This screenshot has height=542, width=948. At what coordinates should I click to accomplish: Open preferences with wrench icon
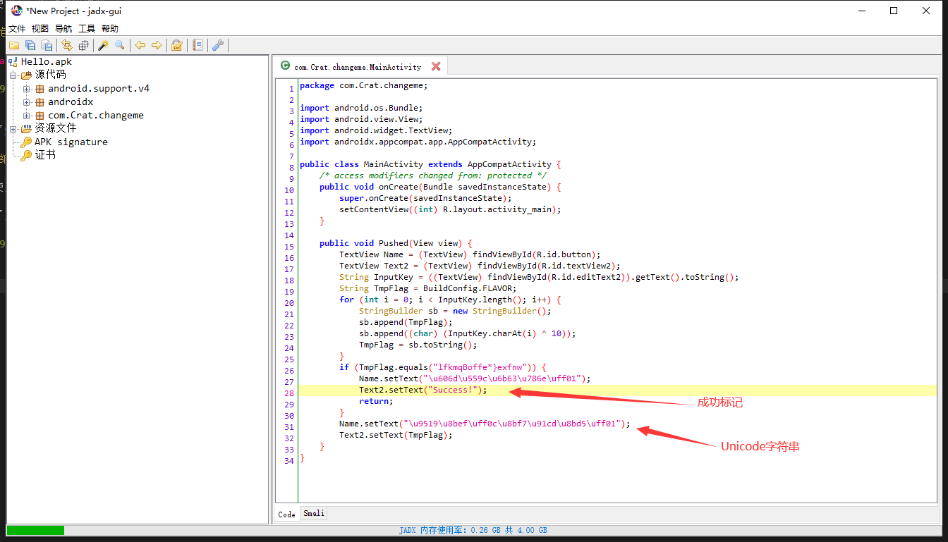pos(218,45)
